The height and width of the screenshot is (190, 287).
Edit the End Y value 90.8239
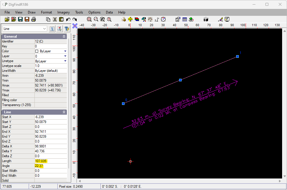tap(51, 137)
